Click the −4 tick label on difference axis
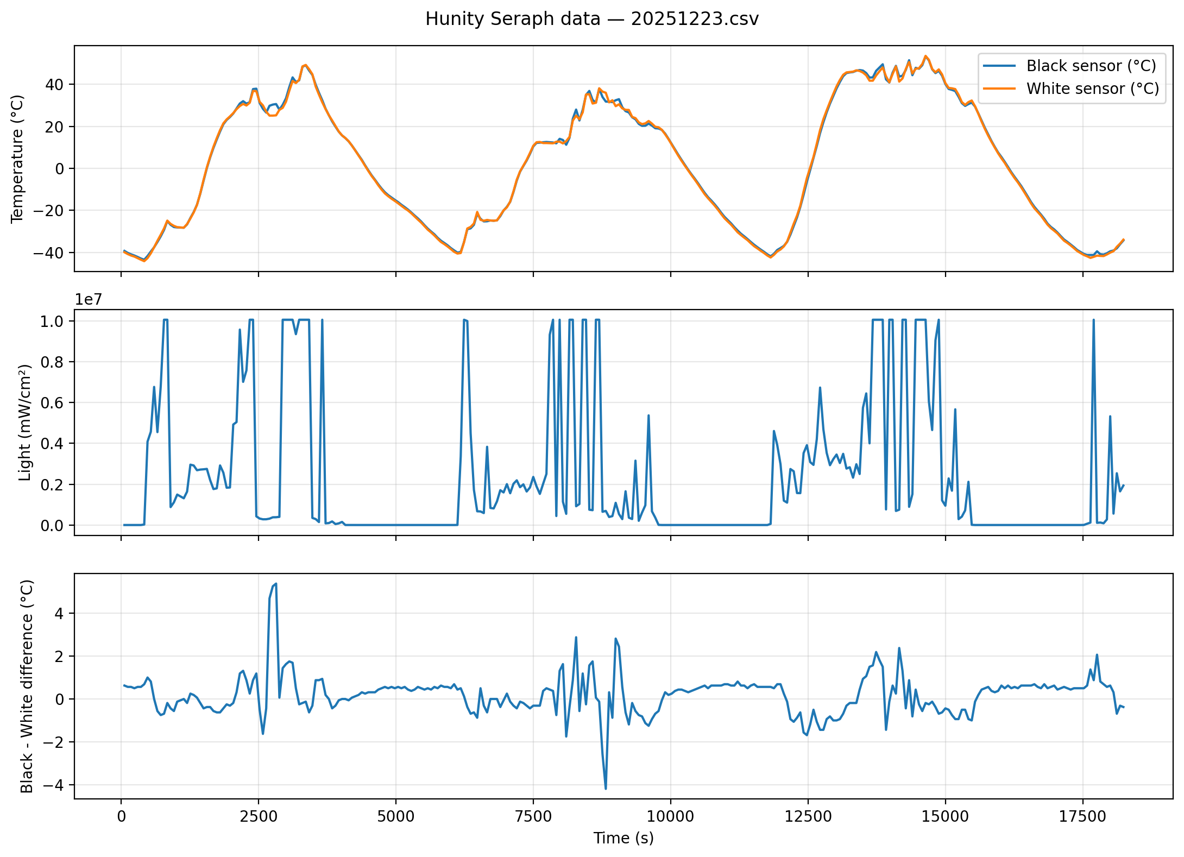This screenshot has width=1184, height=857. [55, 785]
